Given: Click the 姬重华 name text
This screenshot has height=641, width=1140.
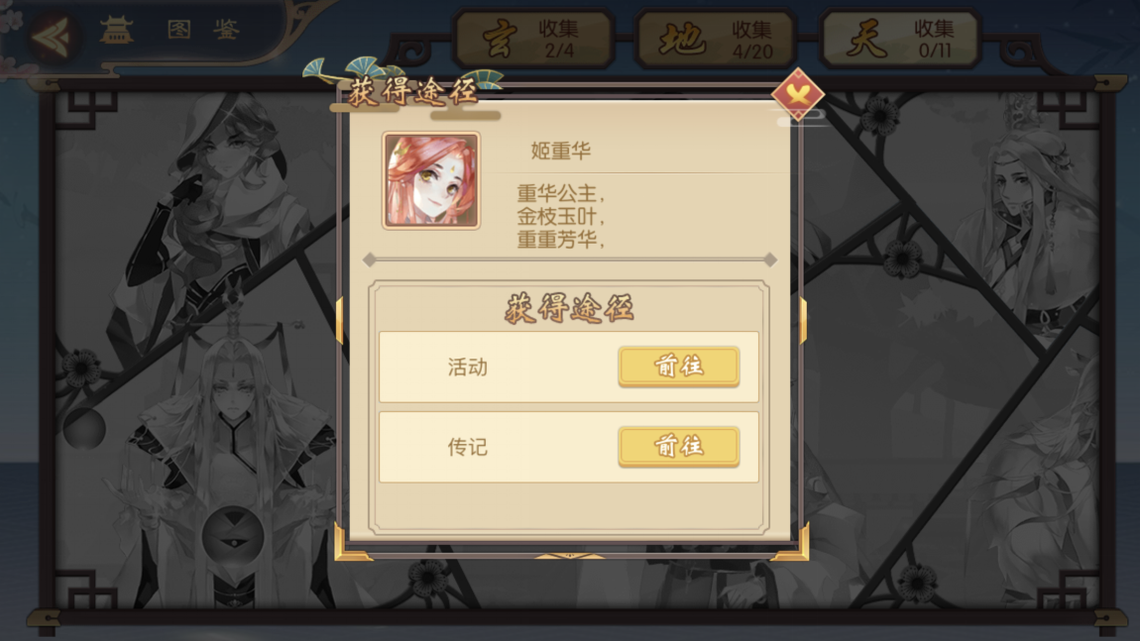Looking at the screenshot, I should (x=560, y=151).
